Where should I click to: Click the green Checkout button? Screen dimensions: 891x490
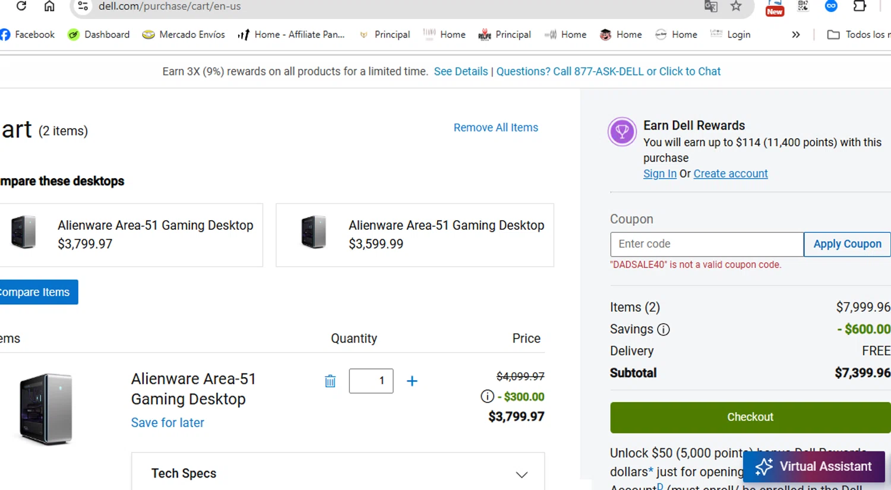[x=750, y=417]
